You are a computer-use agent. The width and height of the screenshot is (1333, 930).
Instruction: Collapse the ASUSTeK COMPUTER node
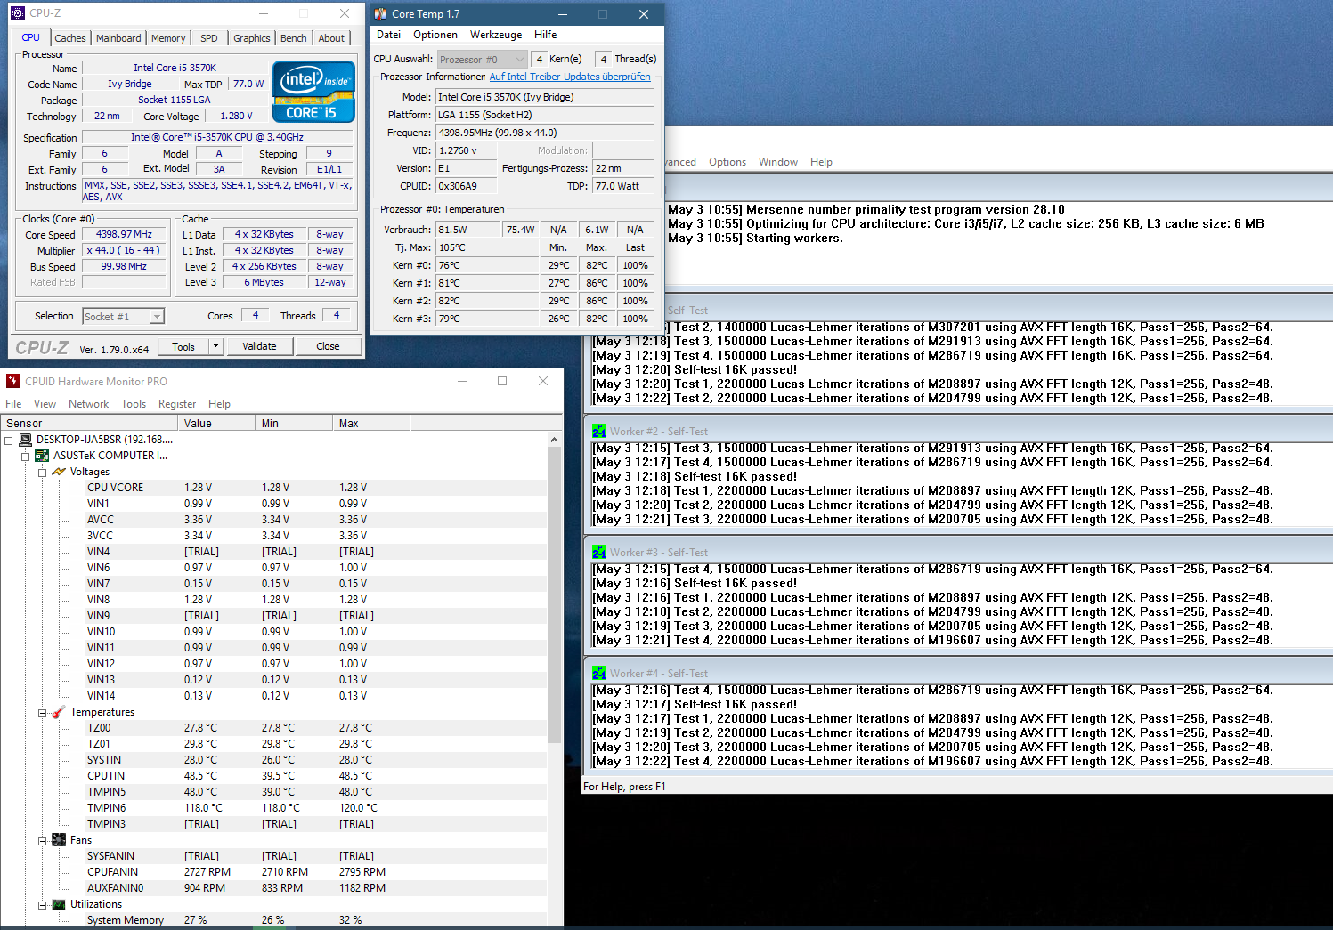(26, 456)
